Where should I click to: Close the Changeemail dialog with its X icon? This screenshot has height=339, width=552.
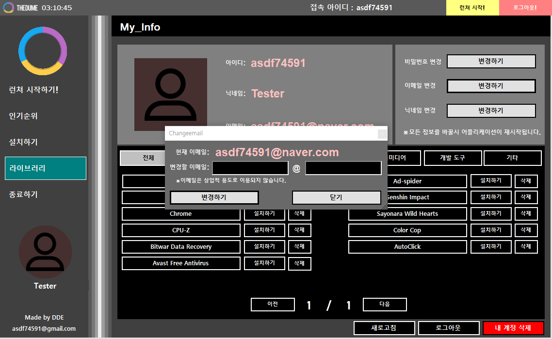point(382,133)
